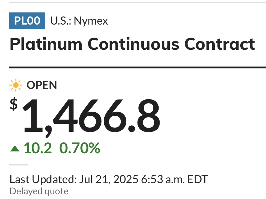Click the Nymex exchange name
Image resolution: width=266 pixels, height=199 pixels.
click(91, 21)
